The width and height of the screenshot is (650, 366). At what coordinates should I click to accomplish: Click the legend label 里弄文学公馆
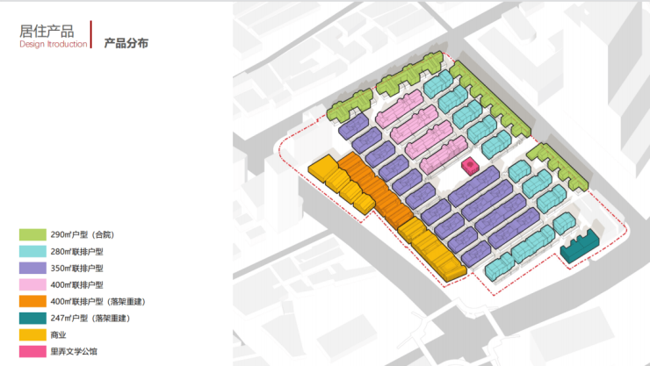tap(74, 351)
